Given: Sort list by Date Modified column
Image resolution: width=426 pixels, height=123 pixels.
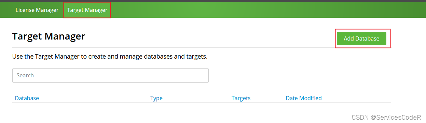Looking at the screenshot, I should click(304, 98).
